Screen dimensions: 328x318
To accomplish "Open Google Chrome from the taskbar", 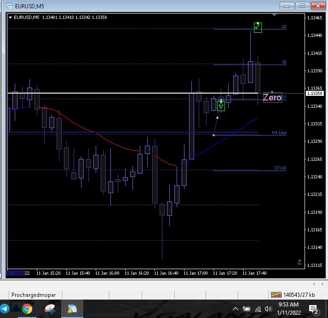I will tap(27, 309).
